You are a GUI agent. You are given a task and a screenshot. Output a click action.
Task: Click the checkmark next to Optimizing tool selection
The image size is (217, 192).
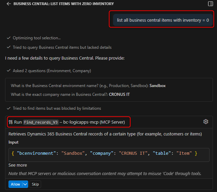(x=8, y=38)
